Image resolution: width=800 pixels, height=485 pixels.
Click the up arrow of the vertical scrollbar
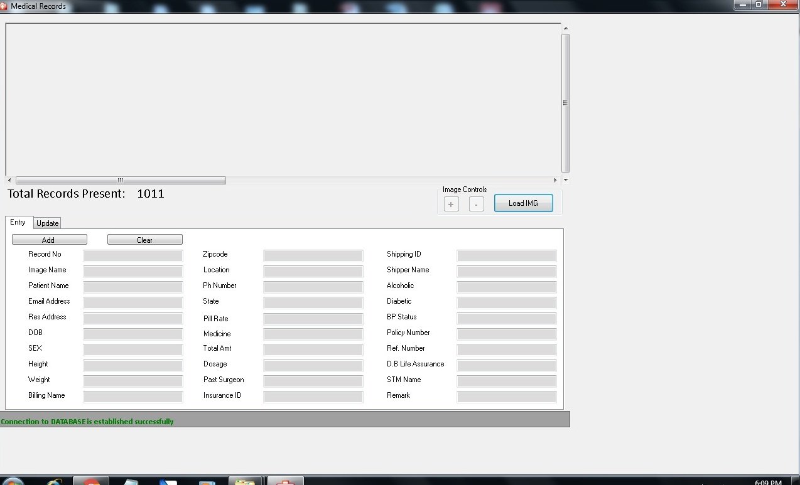pos(565,29)
